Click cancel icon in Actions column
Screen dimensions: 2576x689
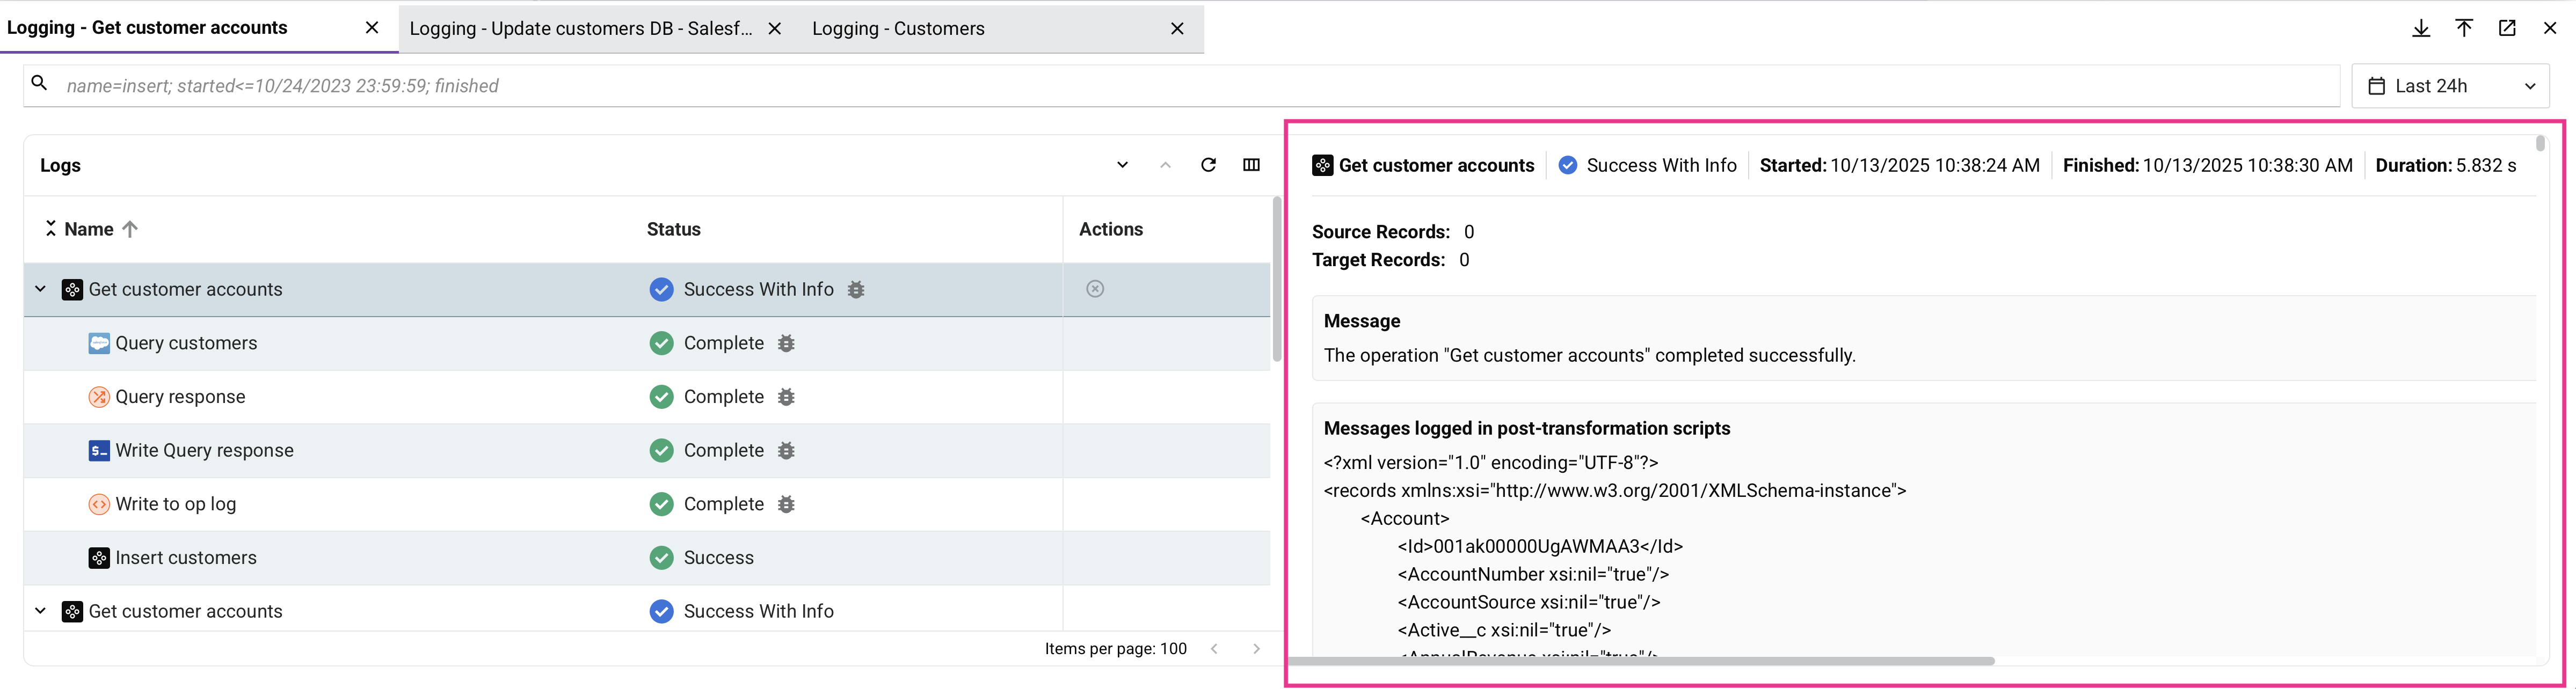click(x=1095, y=289)
